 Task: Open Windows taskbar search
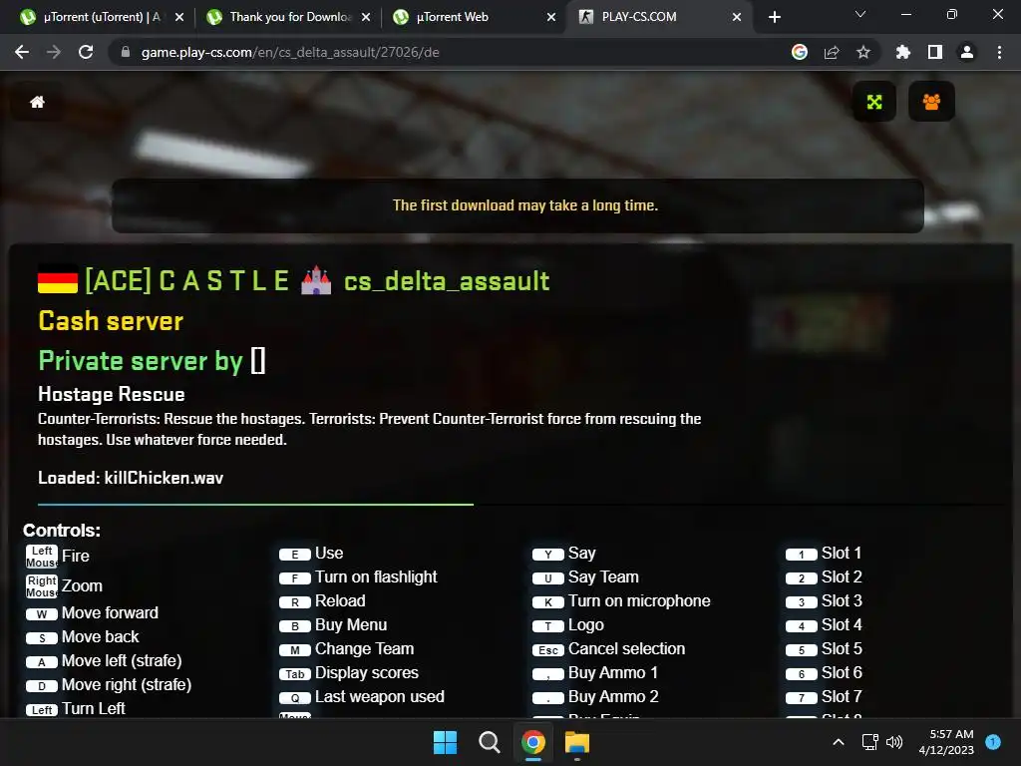[x=489, y=742]
